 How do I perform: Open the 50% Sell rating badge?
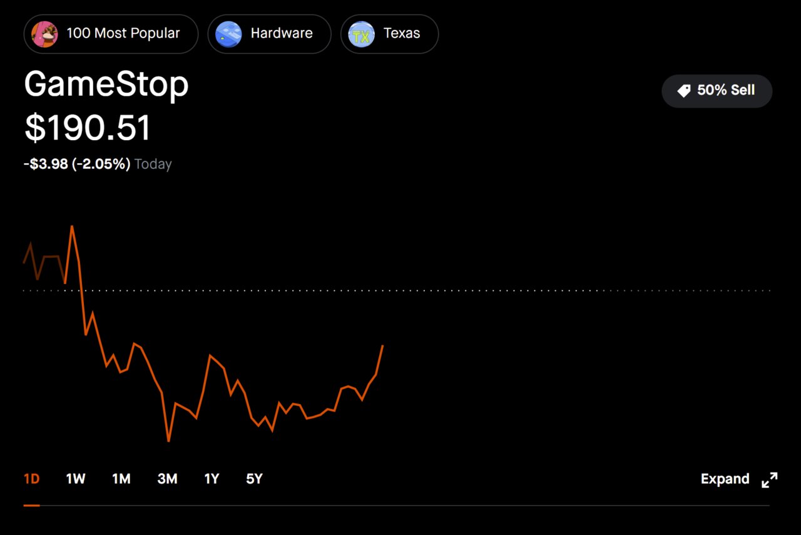tap(717, 91)
